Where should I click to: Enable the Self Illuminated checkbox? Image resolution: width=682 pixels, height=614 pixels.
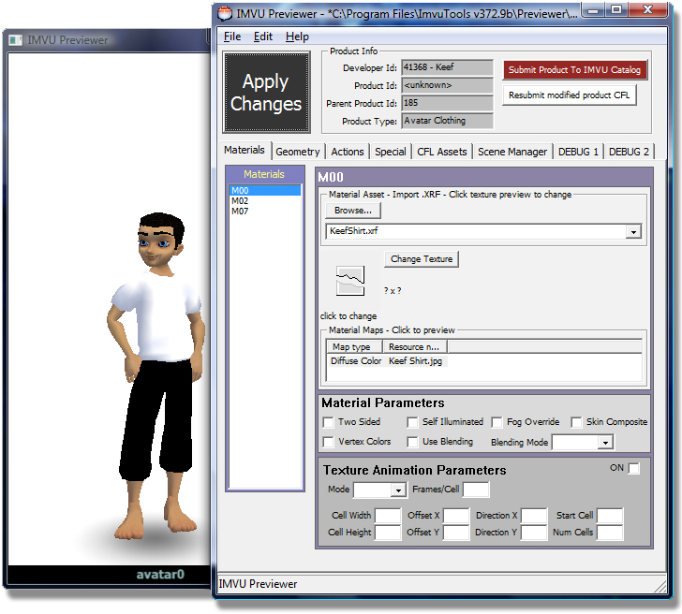(x=412, y=422)
